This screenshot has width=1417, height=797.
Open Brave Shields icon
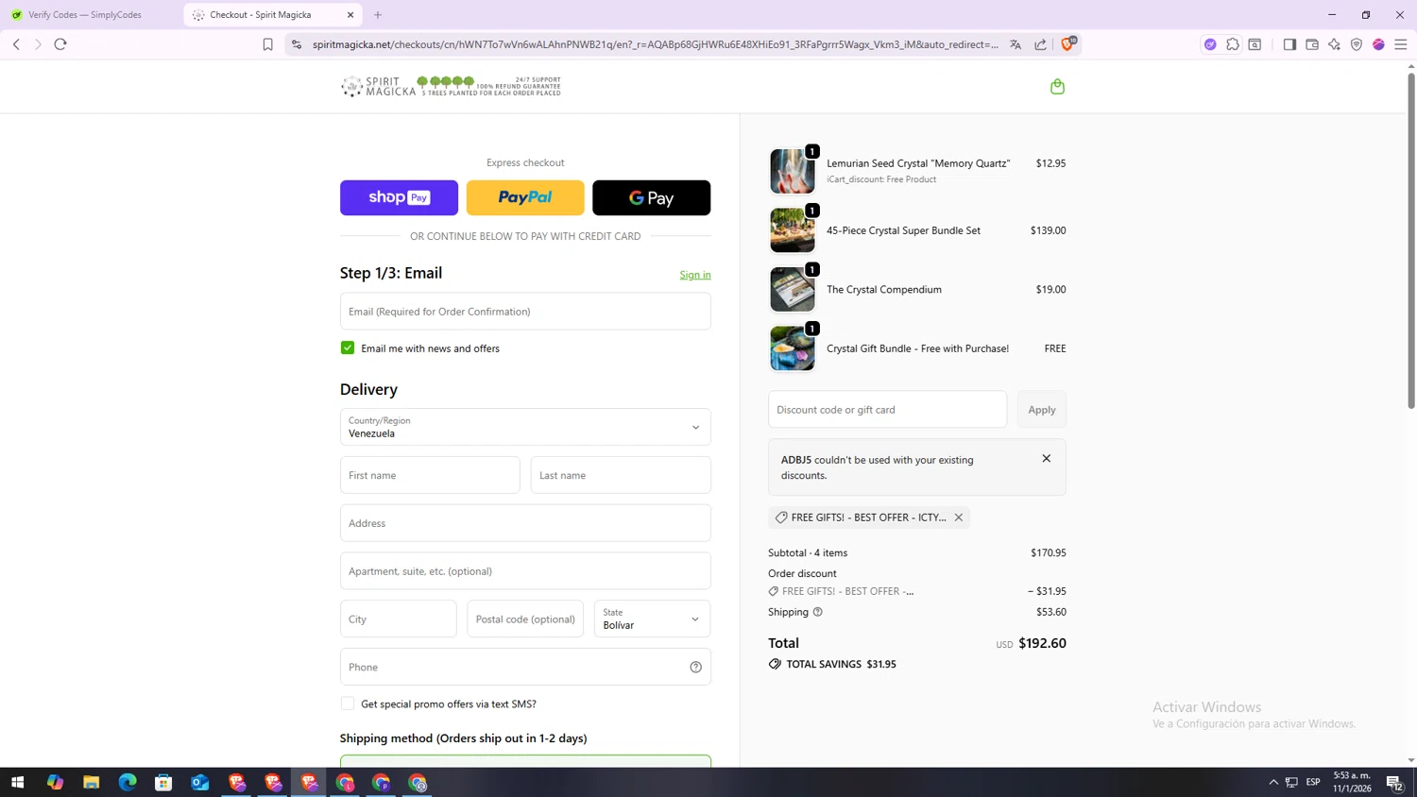[x=1068, y=43]
